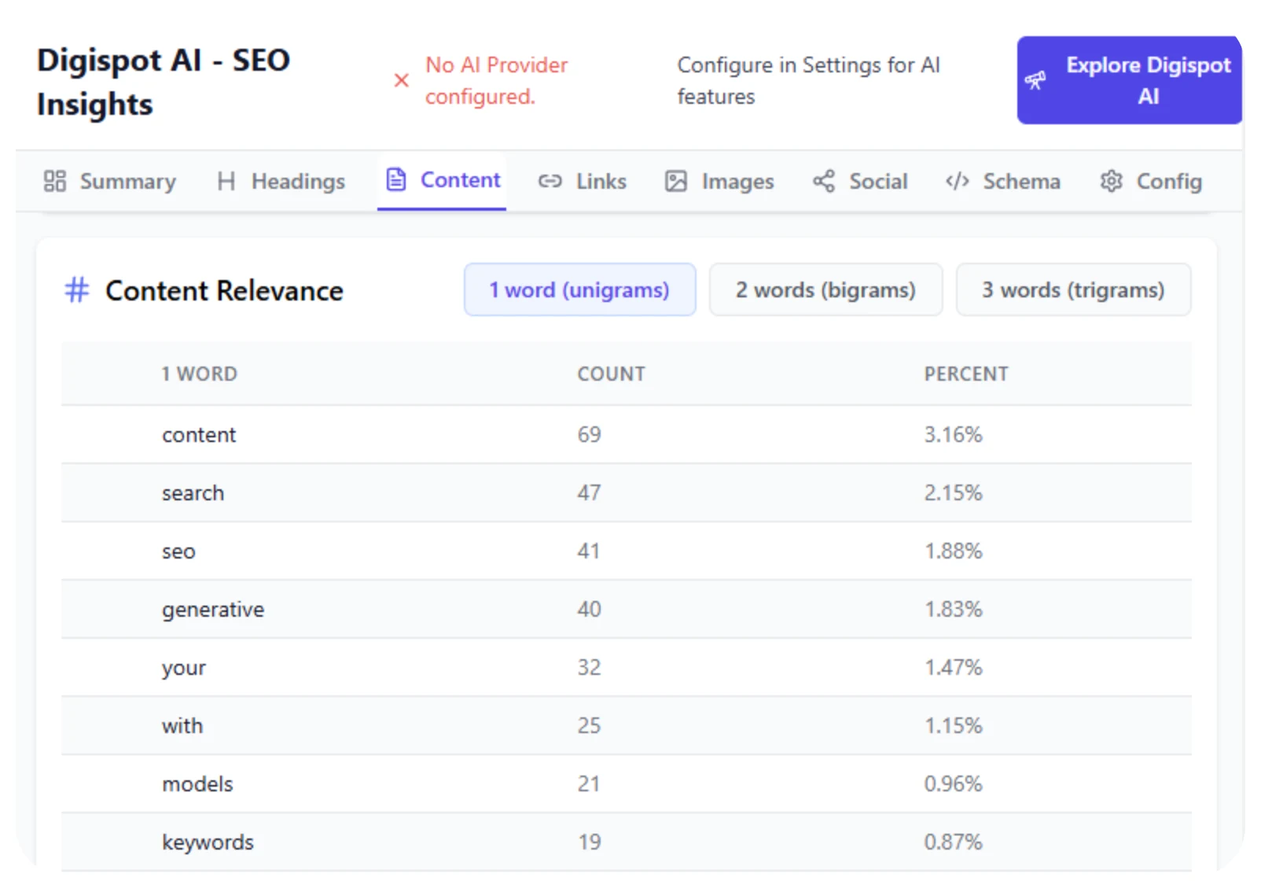This screenshot has width=1261, height=892.
Task: Open the Images tab
Action: click(x=719, y=182)
